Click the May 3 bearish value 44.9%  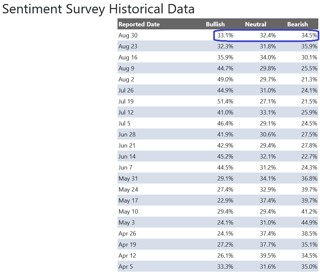click(x=309, y=223)
